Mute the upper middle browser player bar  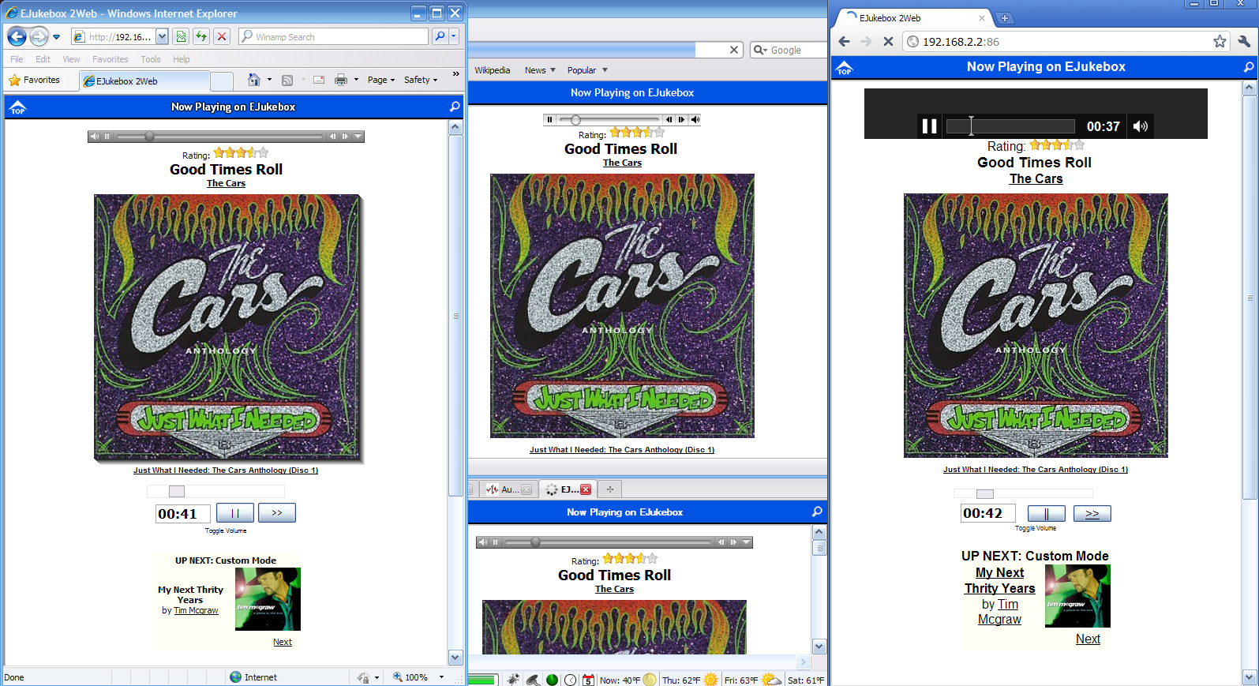pos(695,120)
